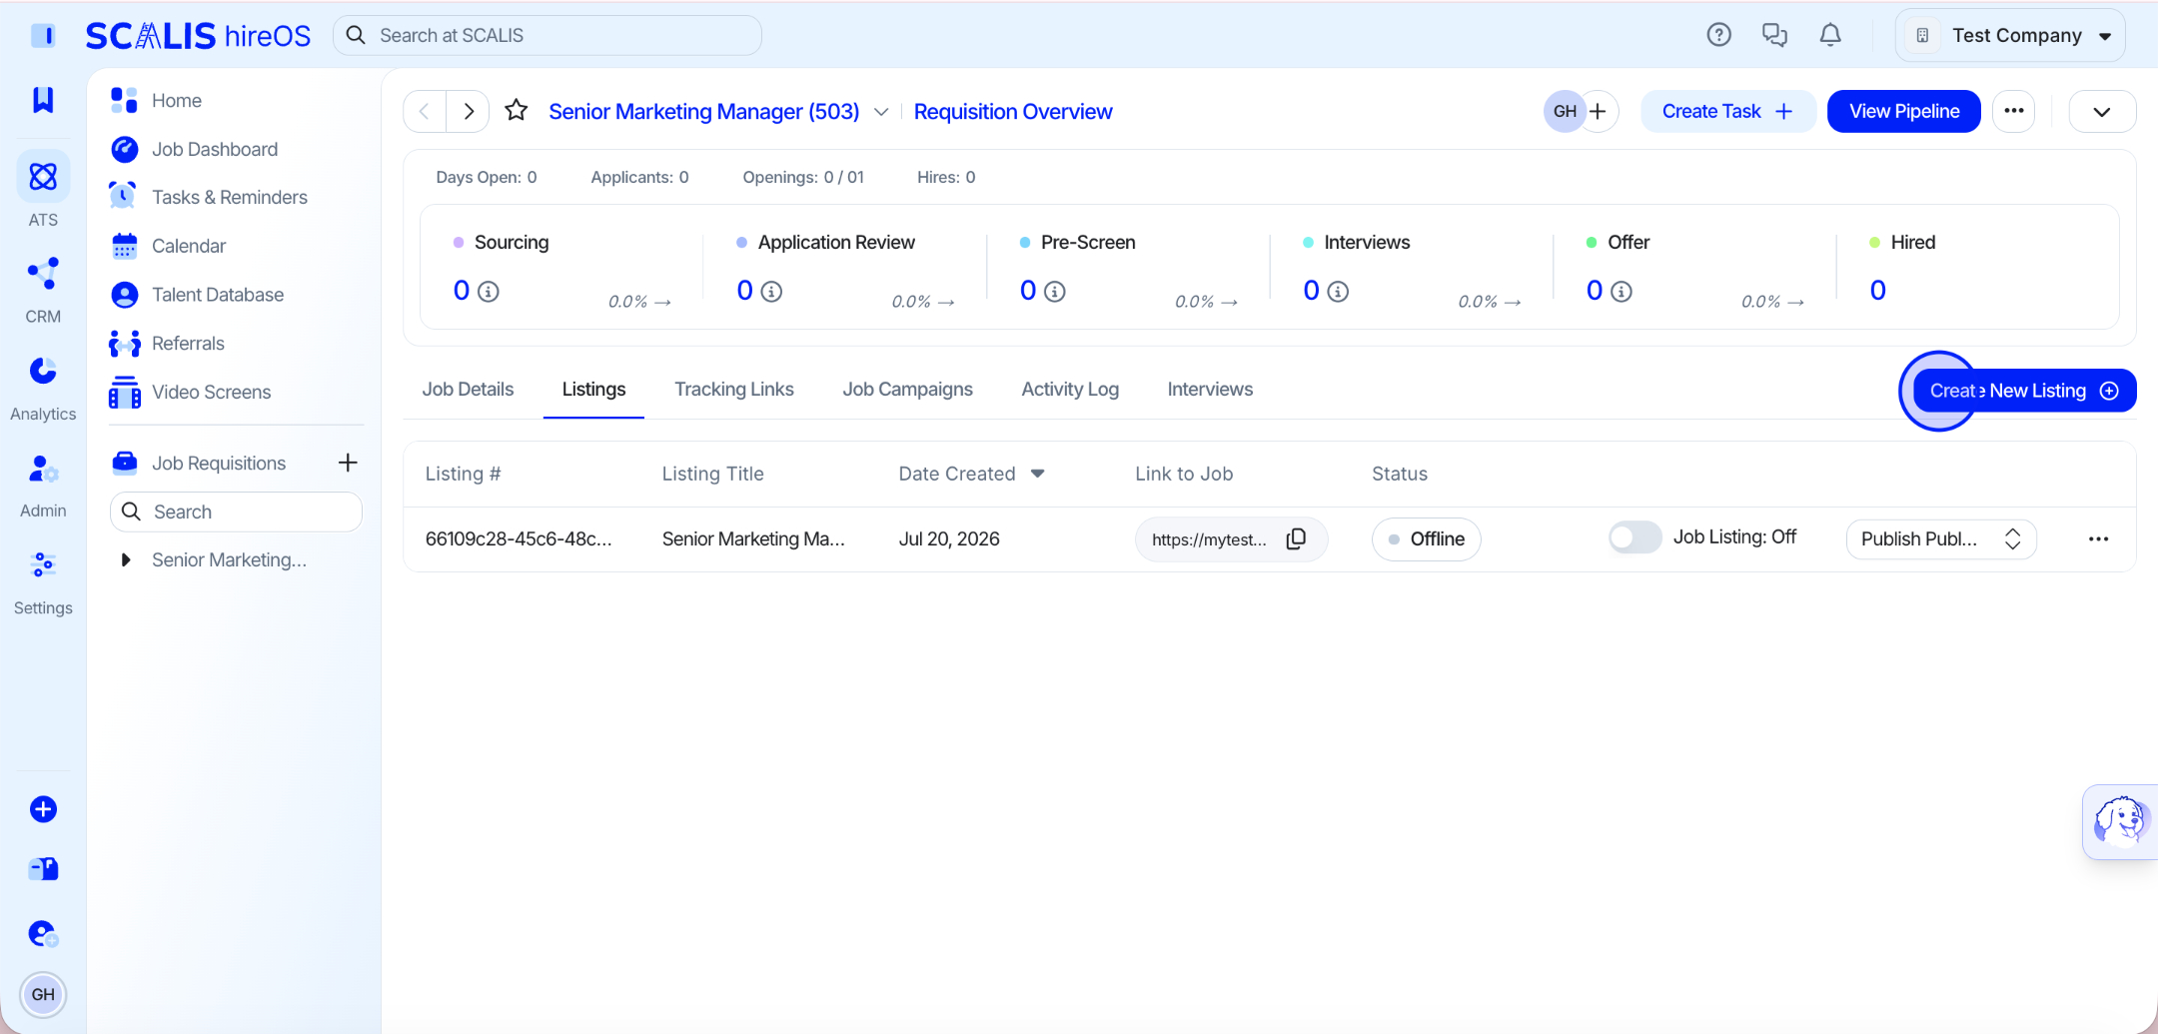This screenshot has height=1034, width=2158.
Task: Open the help question mark icon
Action: click(1718, 35)
